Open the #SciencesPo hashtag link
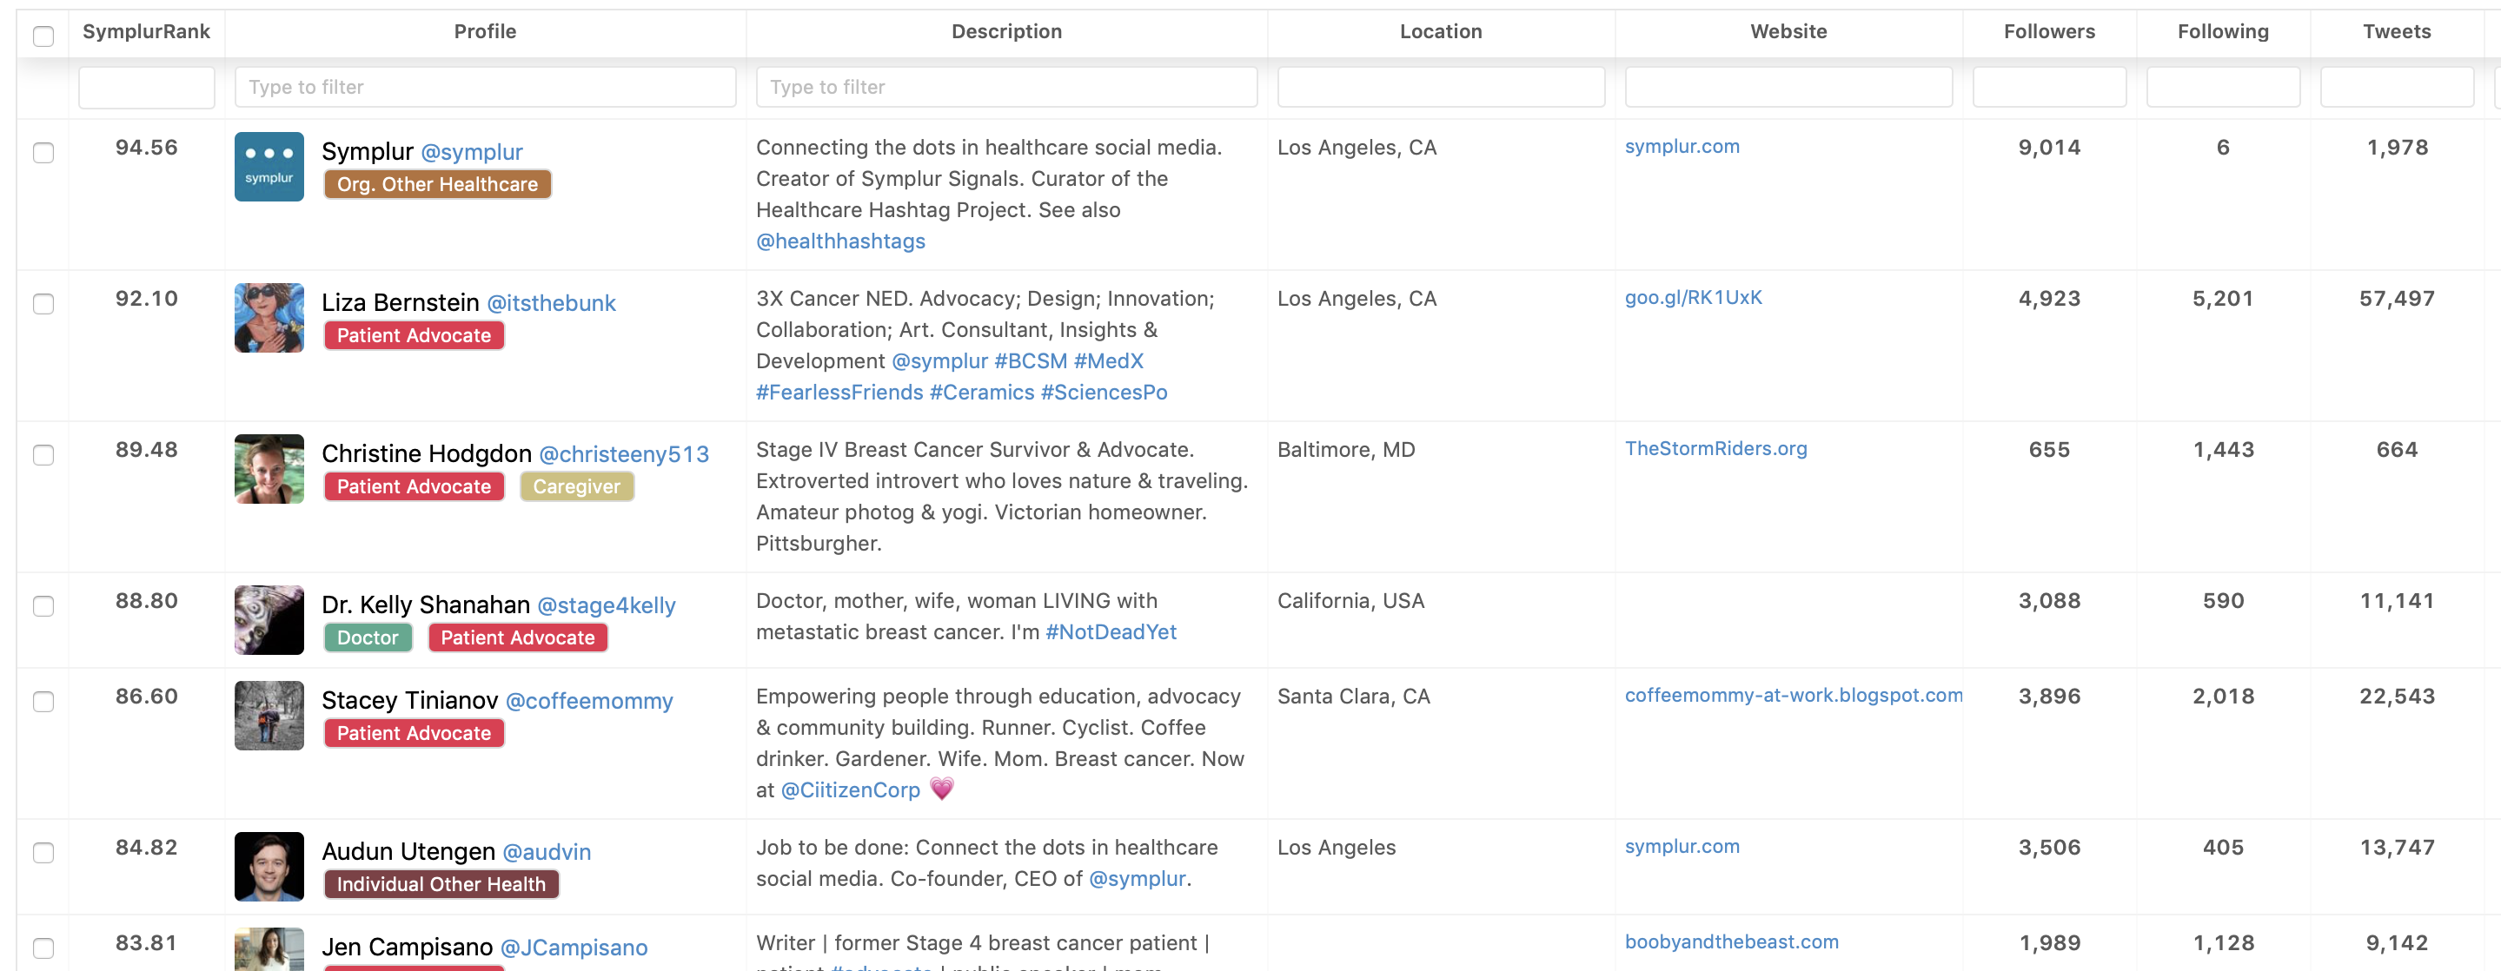Viewport: 2501px width, 971px height. coord(1104,393)
